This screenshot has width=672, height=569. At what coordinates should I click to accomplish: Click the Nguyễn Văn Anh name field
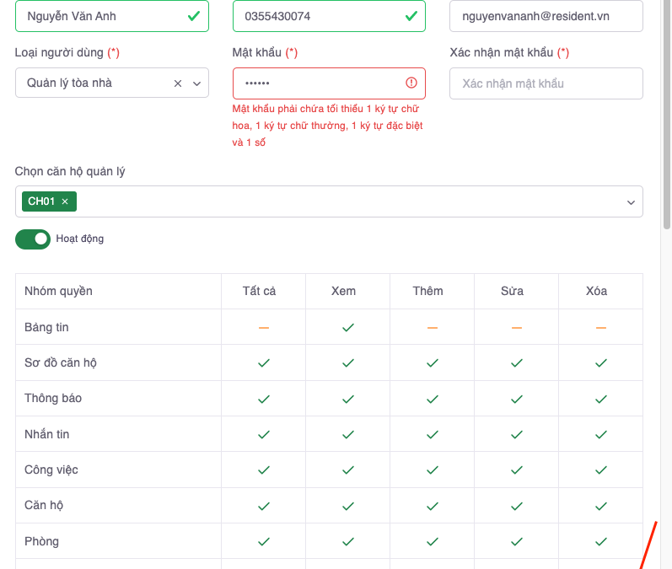pos(101,16)
